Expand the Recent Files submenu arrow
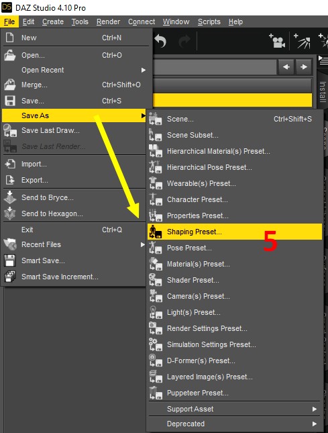Image resolution: width=328 pixels, height=433 pixels. click(x=143, y=244)
